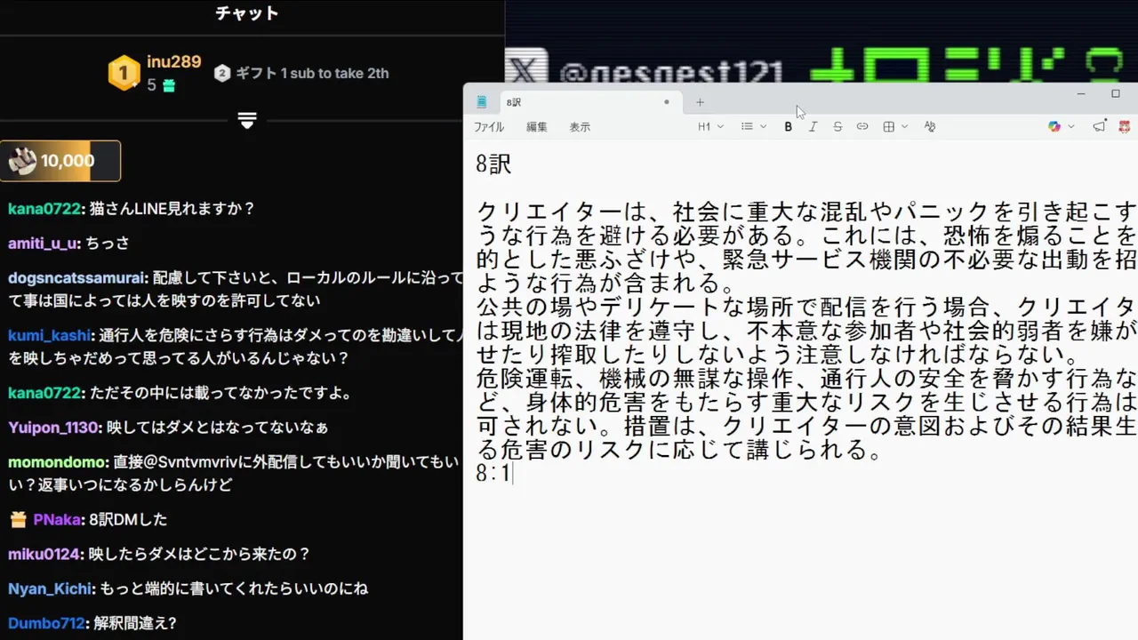Toggle italic formatting
1138x640 pixels.
coord(813,127)
